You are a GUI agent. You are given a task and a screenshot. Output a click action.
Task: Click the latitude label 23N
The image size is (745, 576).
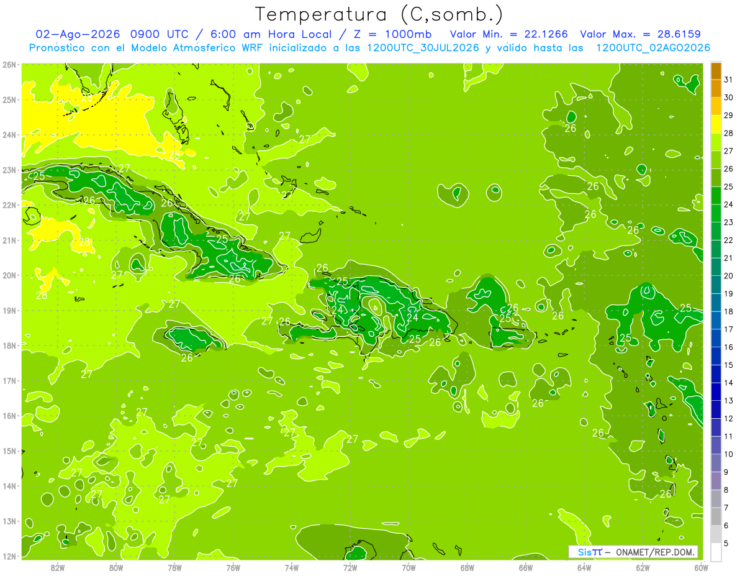point(10,170)
